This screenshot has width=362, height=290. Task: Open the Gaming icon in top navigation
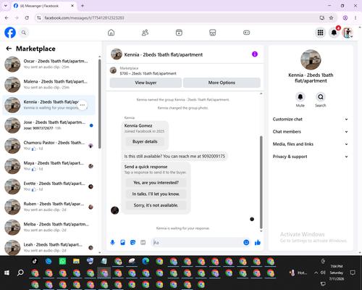pos(246,33)
